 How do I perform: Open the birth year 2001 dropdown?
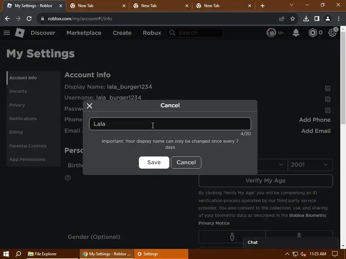[310, 165]
